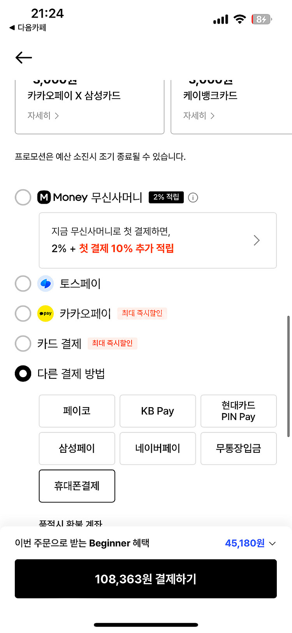Tap the Wi-Fi status icon
Image resolution: width=292 pixels, height=633 pixels.
point(239,19)
